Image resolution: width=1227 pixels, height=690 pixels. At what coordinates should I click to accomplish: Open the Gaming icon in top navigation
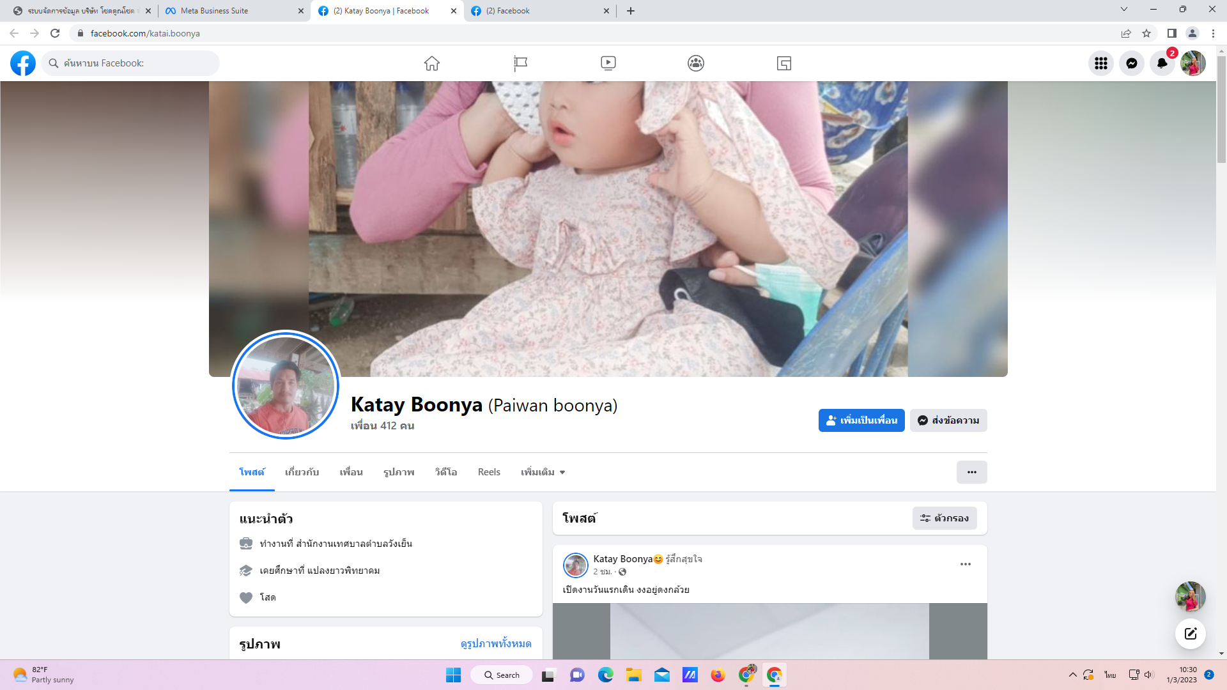coord(784,63)
